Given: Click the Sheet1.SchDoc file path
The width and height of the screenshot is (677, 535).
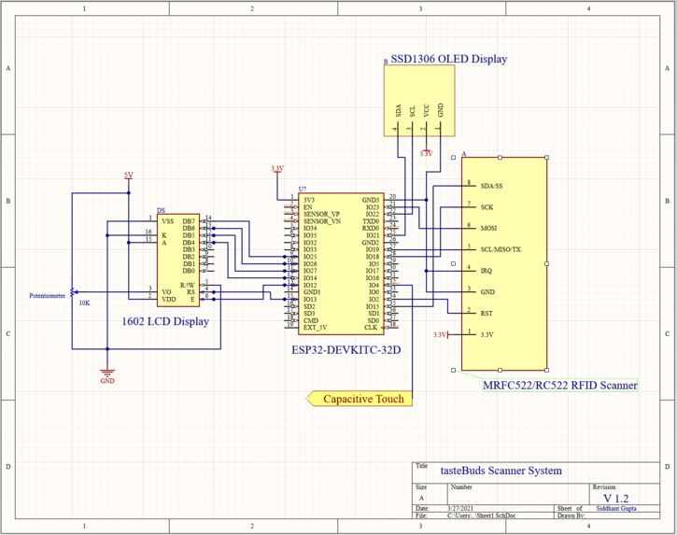Looking at the screenshot, I should (x=482, y=515).
